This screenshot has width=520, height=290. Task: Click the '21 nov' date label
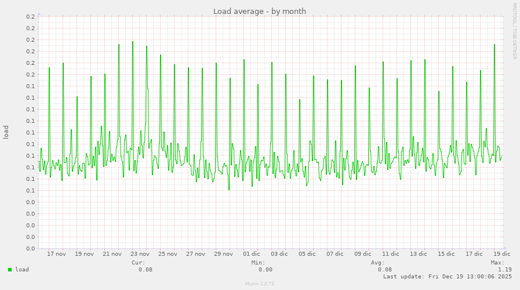pos(112,254)
